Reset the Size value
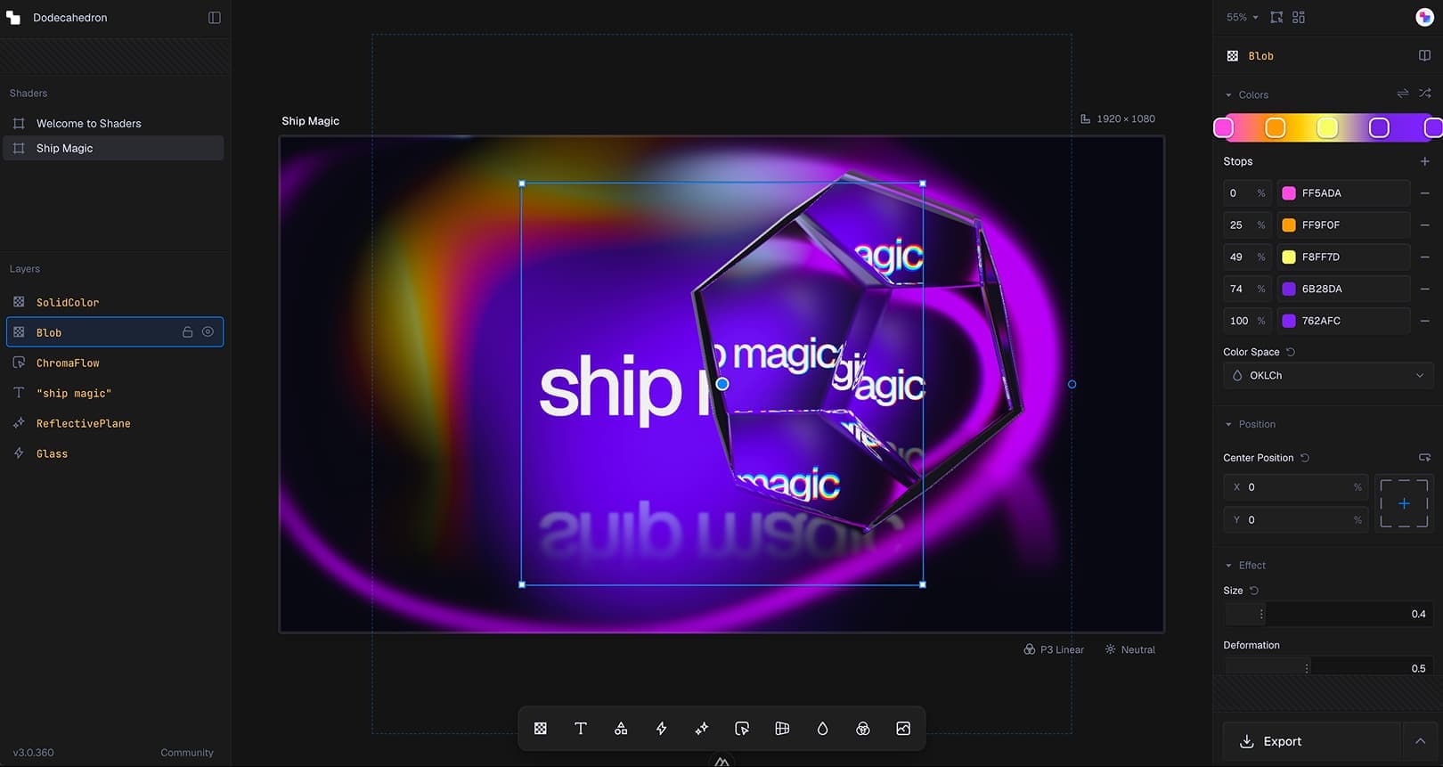The width and height of the screenshot is (1443, 767). [1254, 591]
